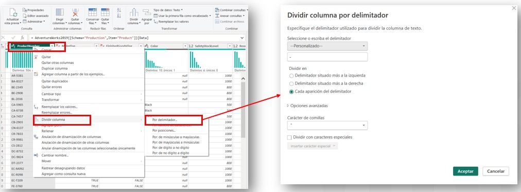
Task: Expand Opciones avanzadas section
Action: 308,106
